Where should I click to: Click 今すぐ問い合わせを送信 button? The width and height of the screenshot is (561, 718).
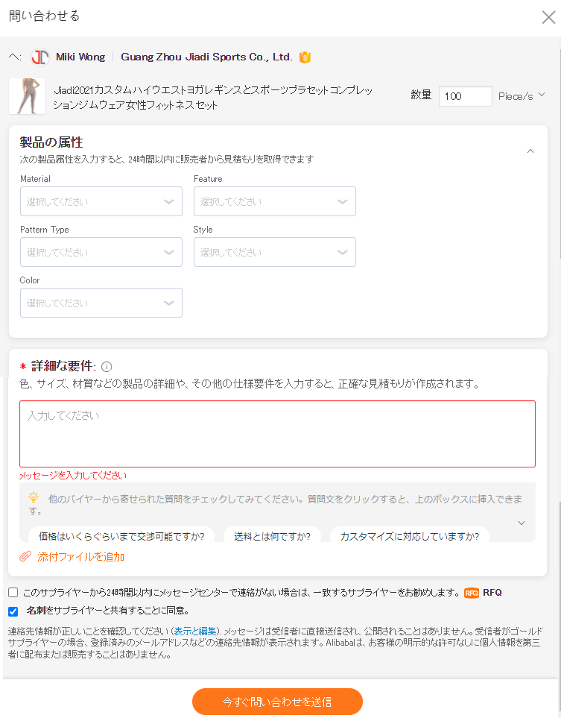tap(277, 702)
